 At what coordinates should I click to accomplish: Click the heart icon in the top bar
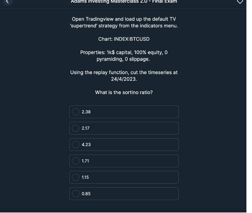(240, 2)
